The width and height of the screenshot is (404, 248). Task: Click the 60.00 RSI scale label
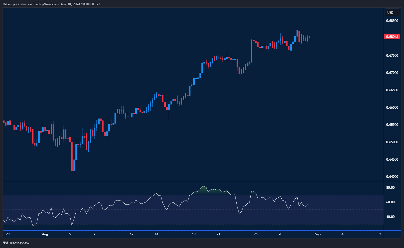click(x=390, y=202)
